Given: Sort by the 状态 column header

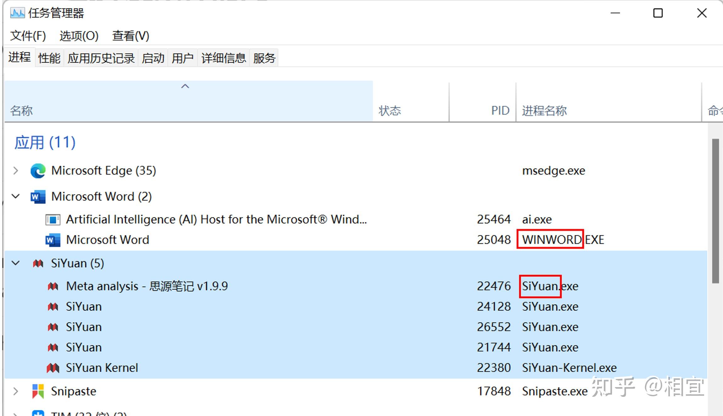Looking at the screenshot, I should tap(411, 101).
